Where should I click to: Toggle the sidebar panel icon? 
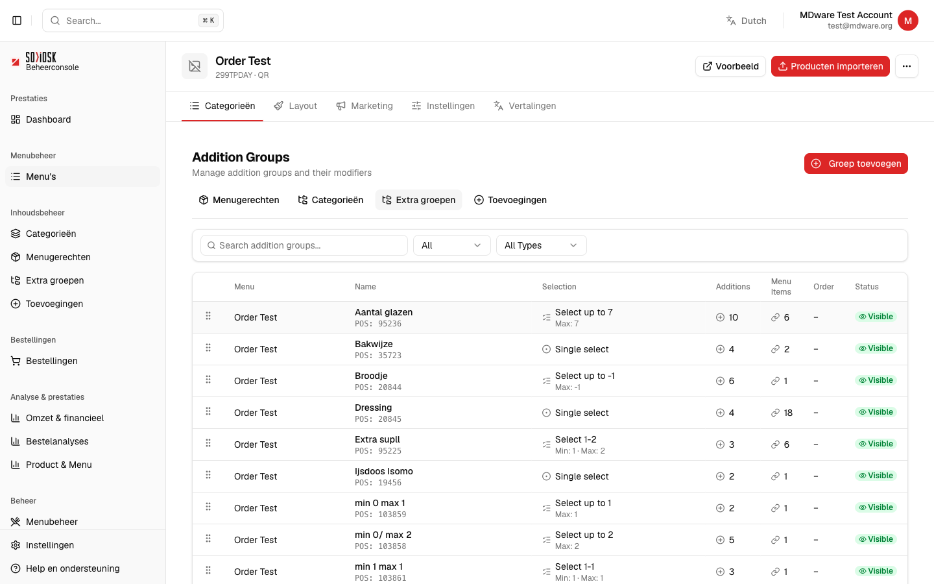coord(17,21)
